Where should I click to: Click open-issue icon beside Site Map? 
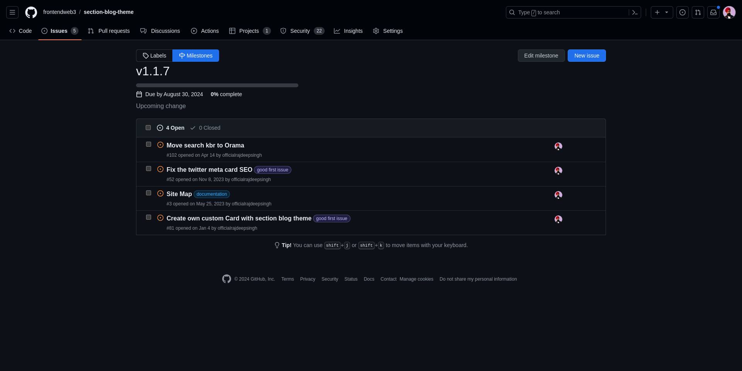pyautogui.click(x=160, y=193)
